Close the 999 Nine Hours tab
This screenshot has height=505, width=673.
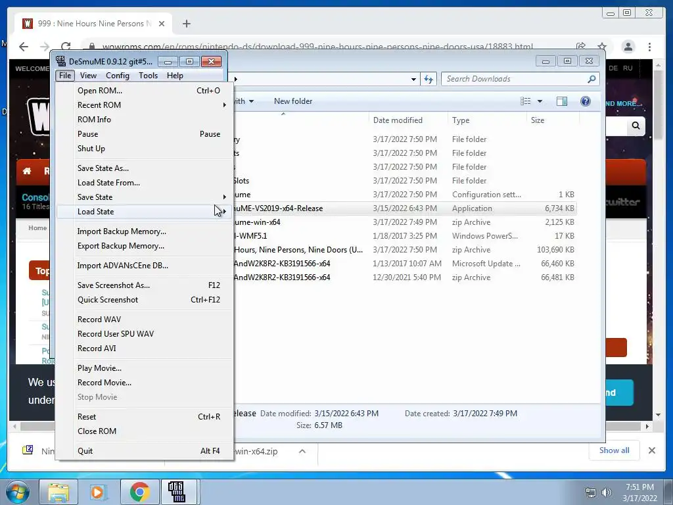[162, 24]
